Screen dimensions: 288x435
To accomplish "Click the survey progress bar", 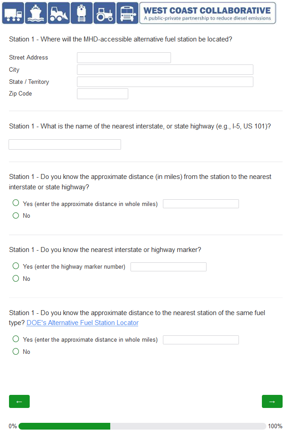I will click(142, 426).
